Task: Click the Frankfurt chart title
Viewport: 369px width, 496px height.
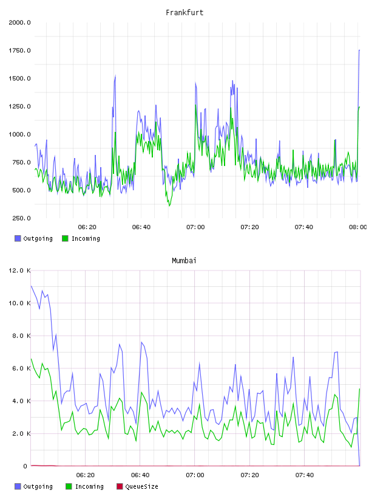Action: pyautogui.click(x=184, y=13)
